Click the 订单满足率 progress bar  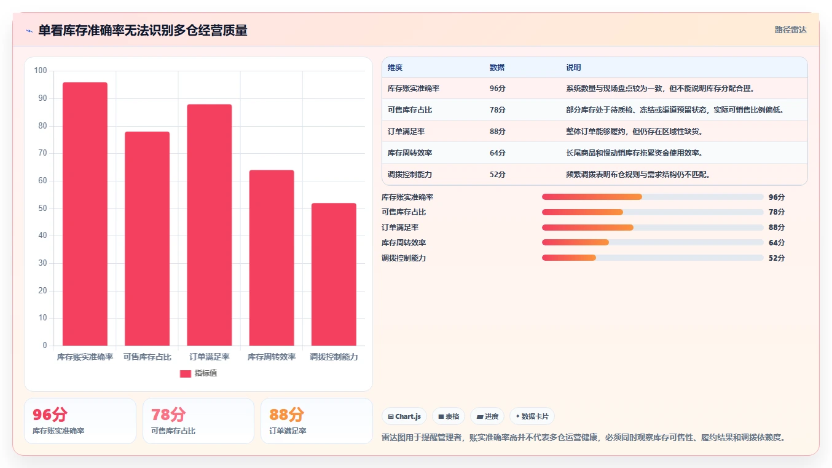pos(653,228)
